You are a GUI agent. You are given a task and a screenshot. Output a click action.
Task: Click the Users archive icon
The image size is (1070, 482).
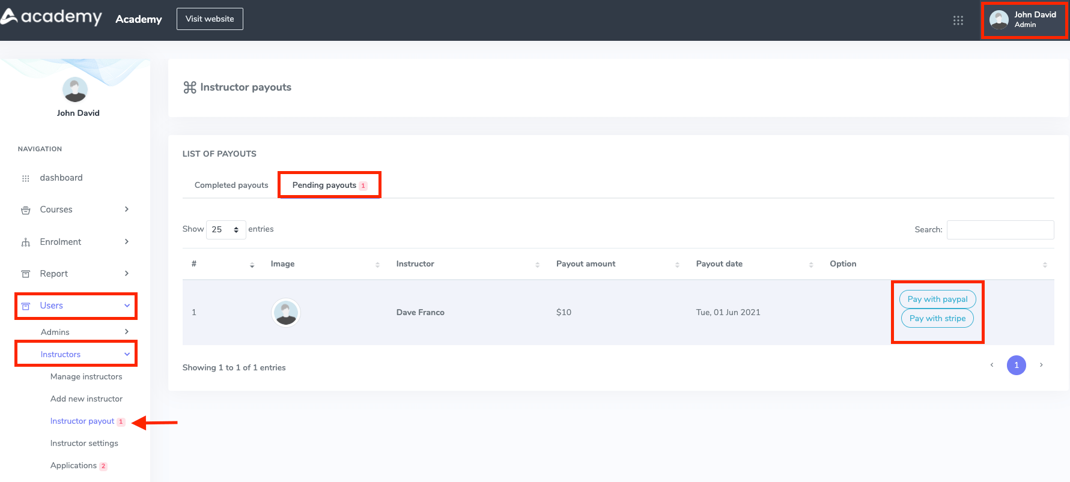click(25, 306)
